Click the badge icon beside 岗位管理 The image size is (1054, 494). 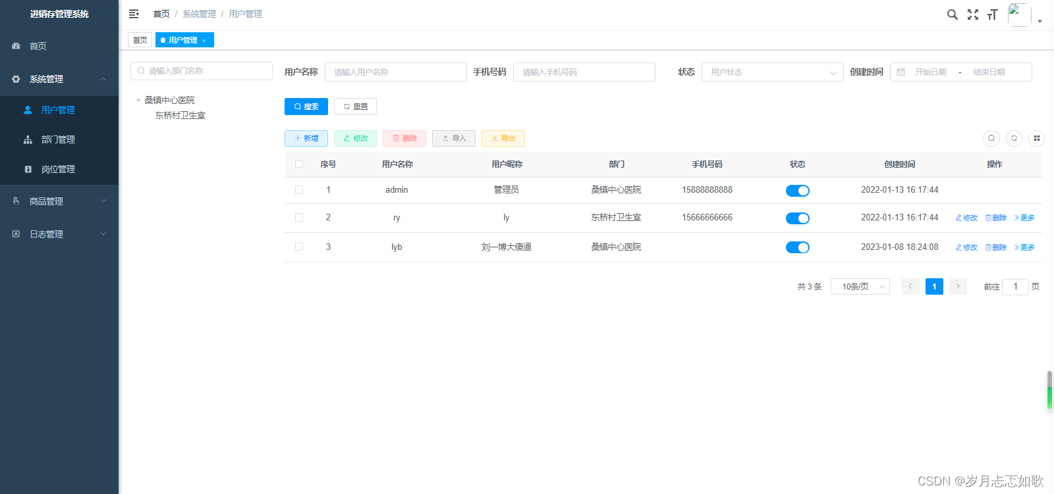click(28, 169)
